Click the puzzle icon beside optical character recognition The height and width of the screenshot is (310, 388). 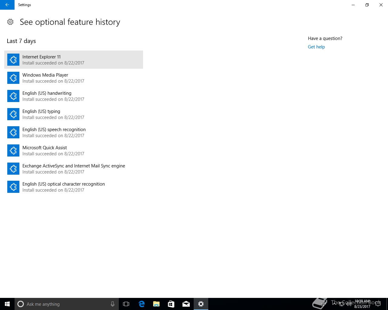pyautogui.click(x=13, y=187)
